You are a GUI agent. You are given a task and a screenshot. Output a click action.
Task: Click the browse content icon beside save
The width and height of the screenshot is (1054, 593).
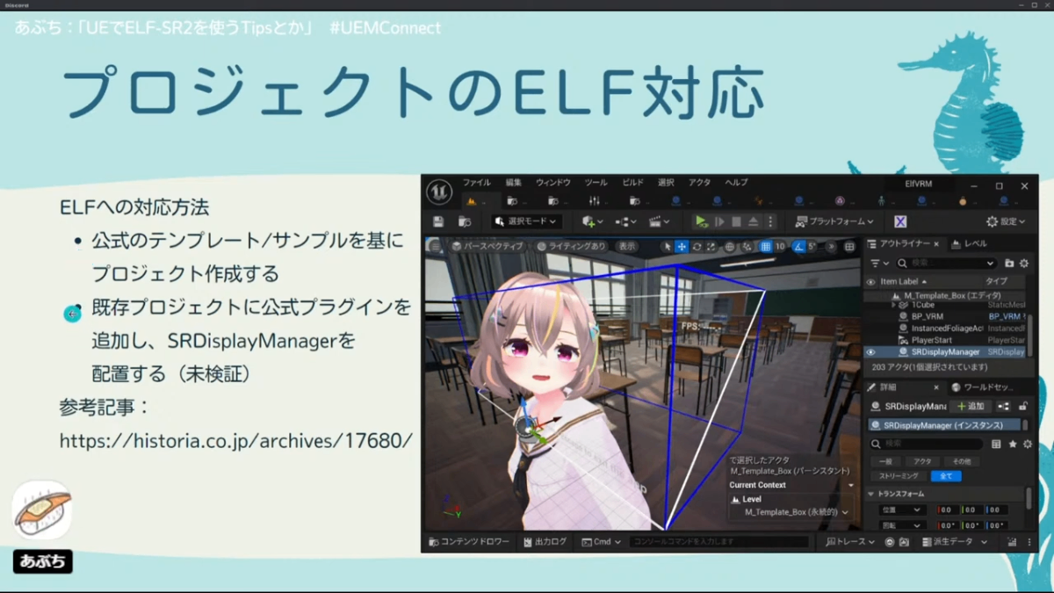[464, 221]
